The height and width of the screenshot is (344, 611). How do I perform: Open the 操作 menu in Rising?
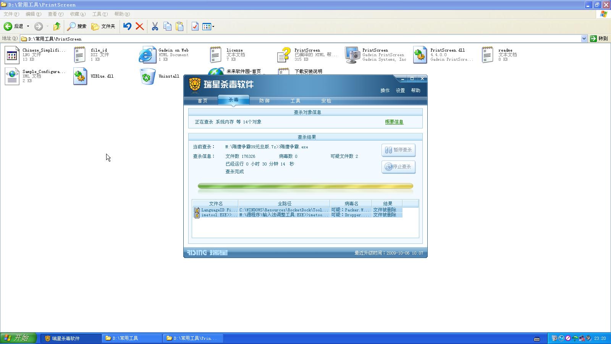tap(385, 91)
